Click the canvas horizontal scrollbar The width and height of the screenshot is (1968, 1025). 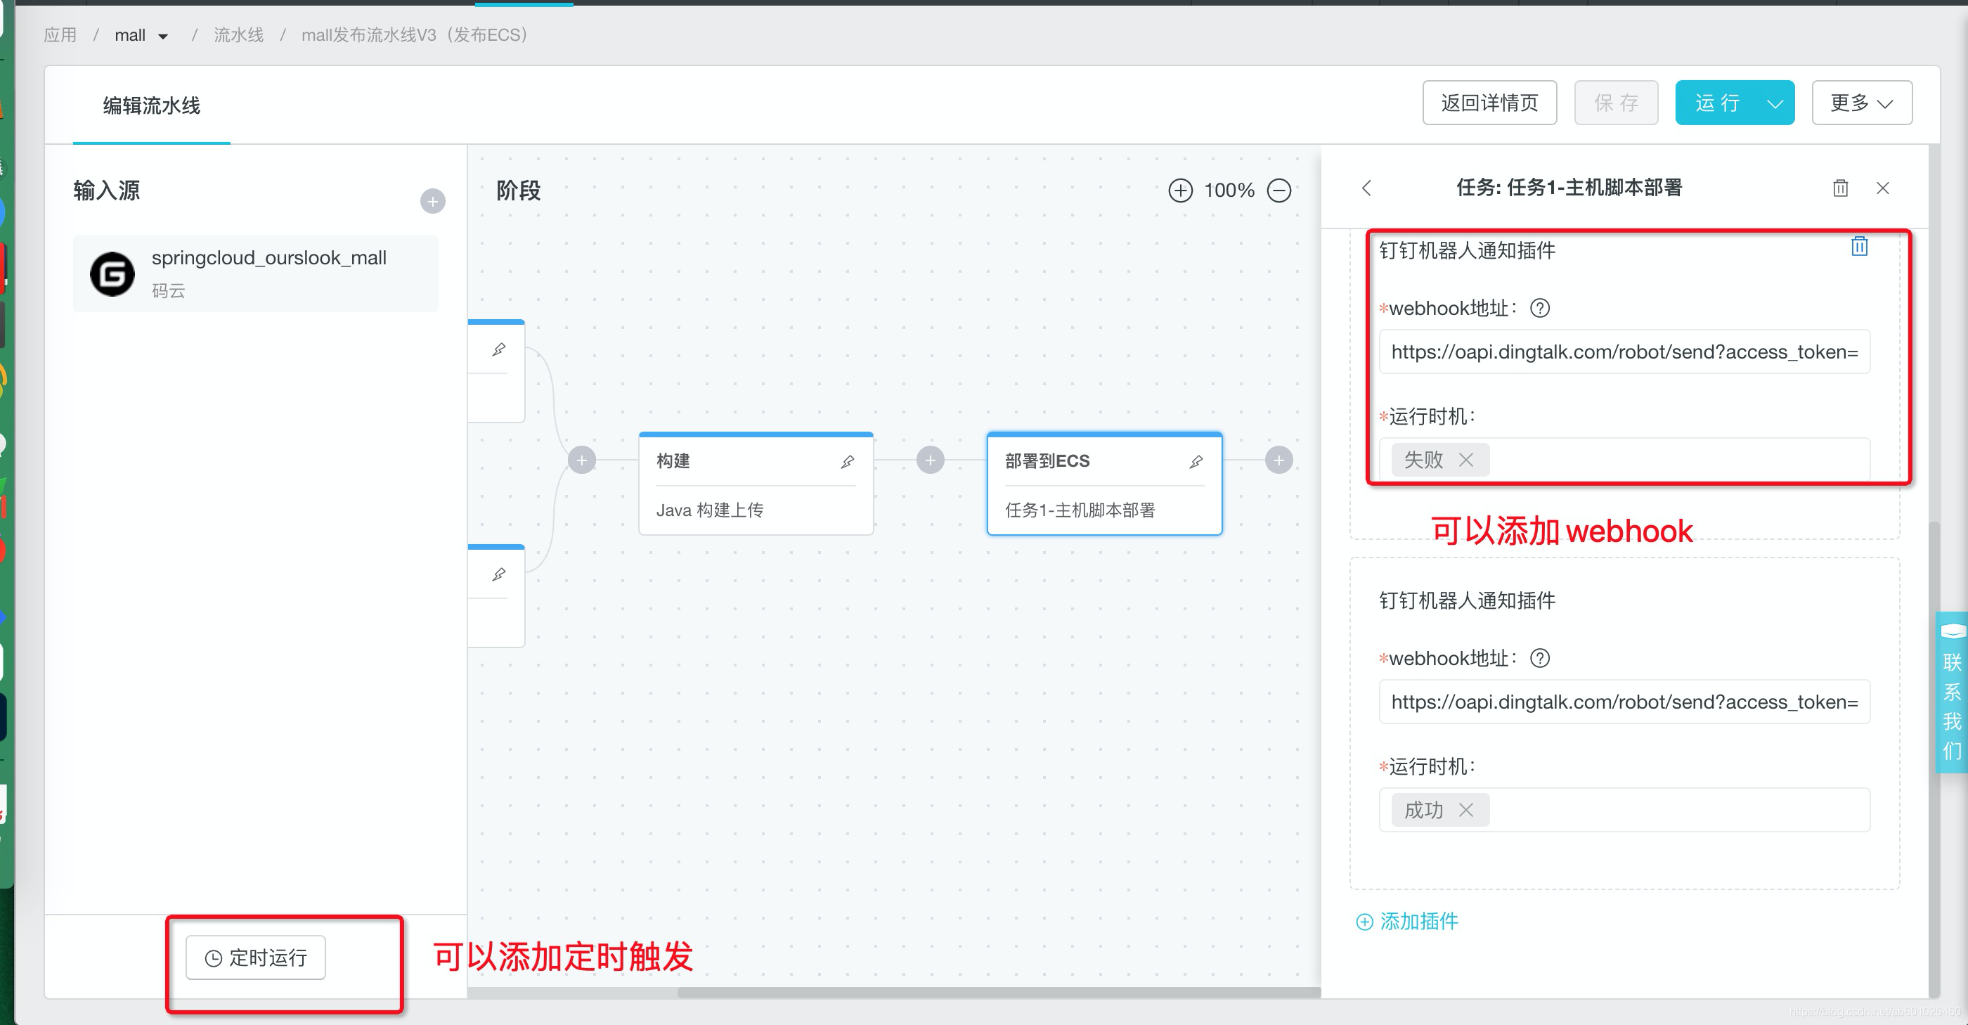(x=999, y=992)
